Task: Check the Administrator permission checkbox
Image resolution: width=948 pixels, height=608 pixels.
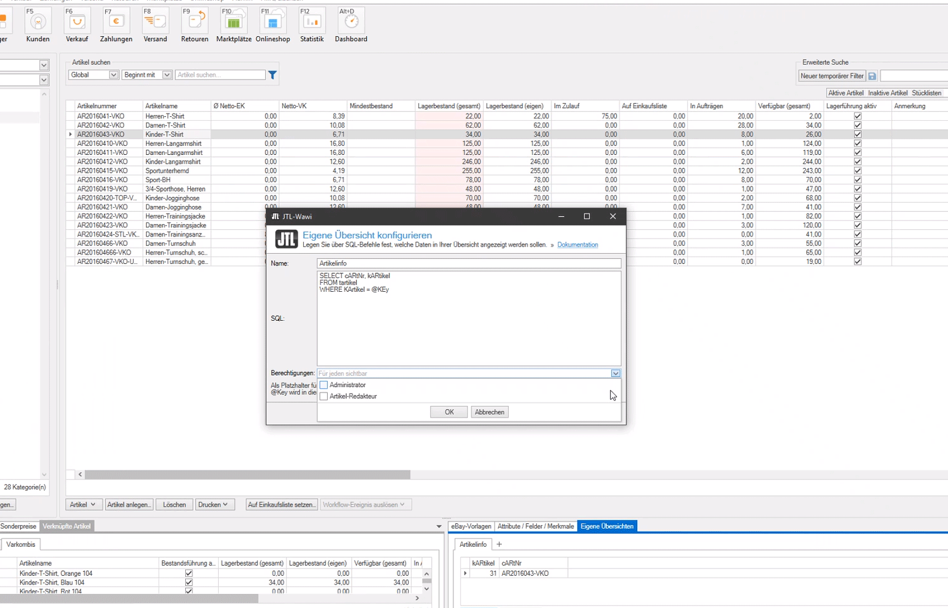Action: click(x=324, y=385)
